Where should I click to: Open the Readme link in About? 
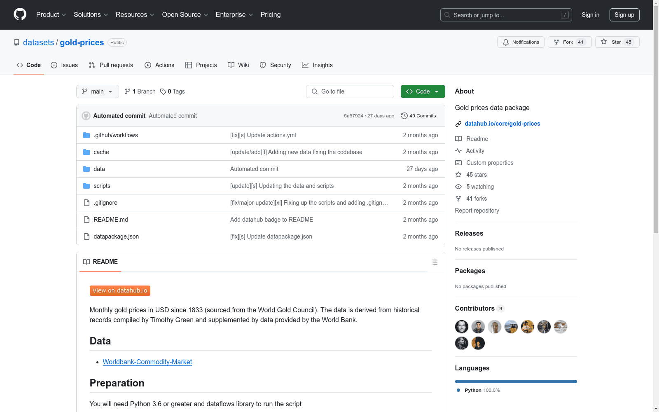(472, 139)
